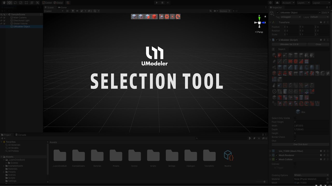This screenshot has height=186, width=332.
Task: Open the Layer Default dropdown
Action: pyautogui.click(x=319, y=17)
